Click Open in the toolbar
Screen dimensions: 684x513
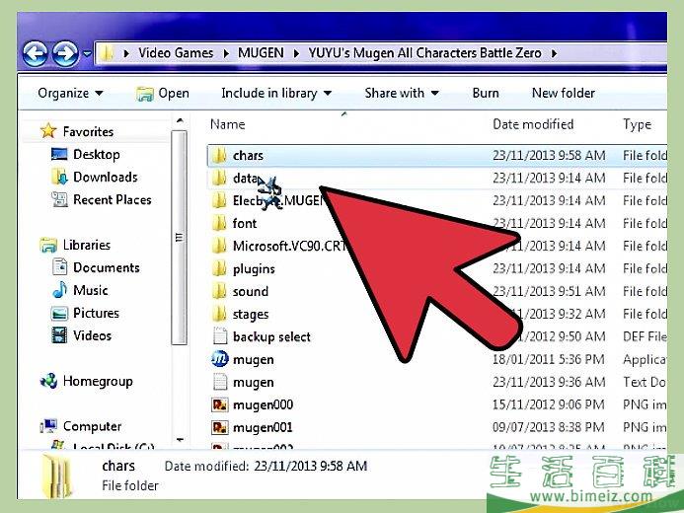tap(163, 94)
